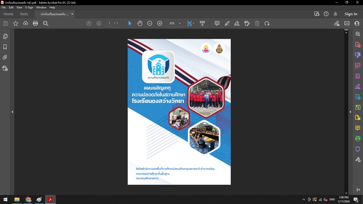The height and width of the screenshot is (204, 363).
Task: Open the attachments paperclip panel
Action: pos(5,57)
